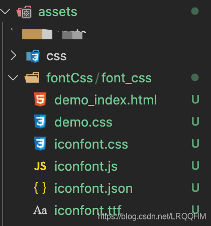The height and width of the screenshot is (226, 211).
Task: Click the green modified dot on assets
Action: [x=195, y=11]
